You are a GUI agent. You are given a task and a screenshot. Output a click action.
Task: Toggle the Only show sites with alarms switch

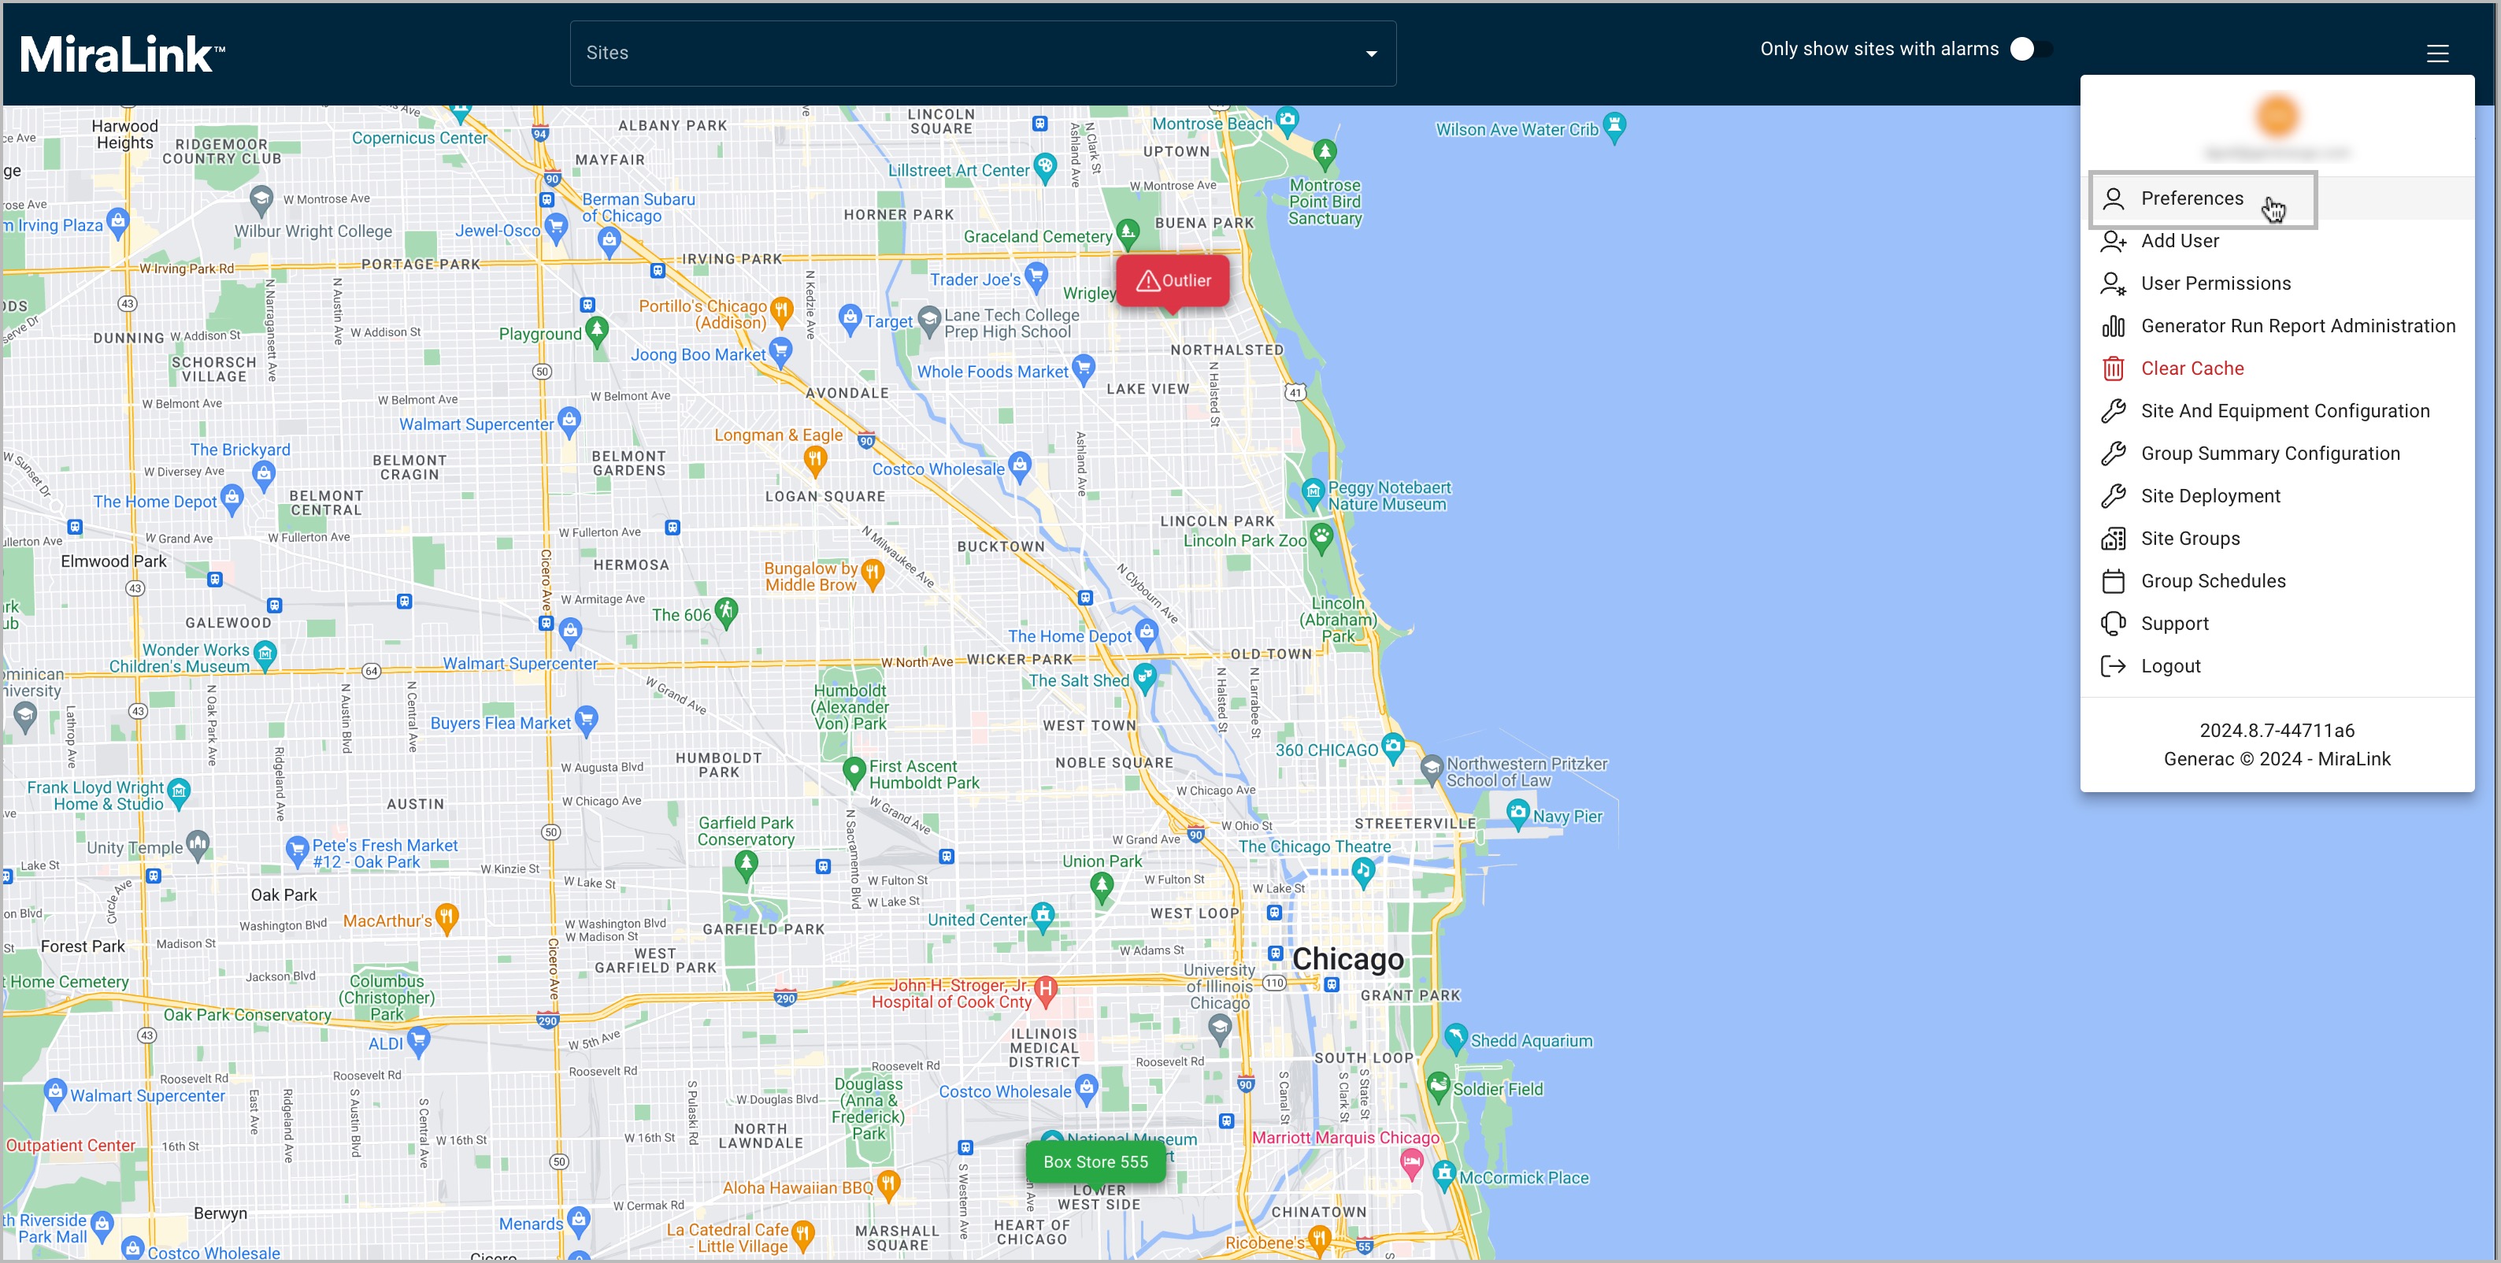click(2026, 50)
